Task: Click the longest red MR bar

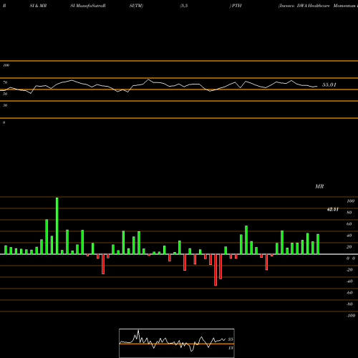Action: point(216,270)
